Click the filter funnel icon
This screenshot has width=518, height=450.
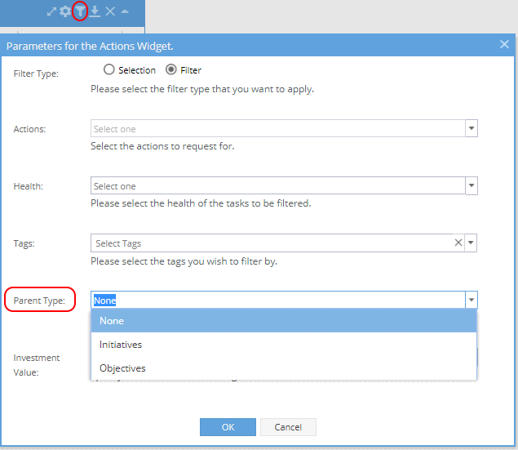click(x=80, y=11)
